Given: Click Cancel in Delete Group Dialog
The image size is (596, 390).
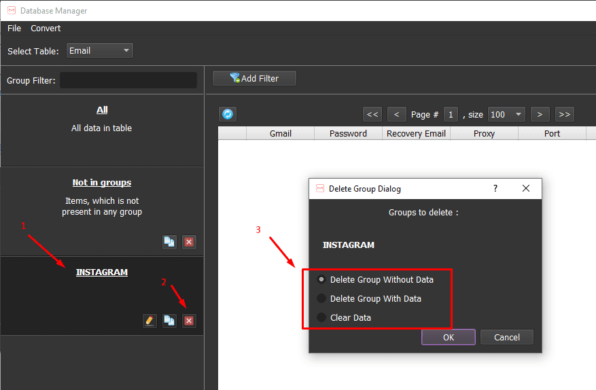Looking at the screenshot, I should pyautogui.click(x=507, y=337).
